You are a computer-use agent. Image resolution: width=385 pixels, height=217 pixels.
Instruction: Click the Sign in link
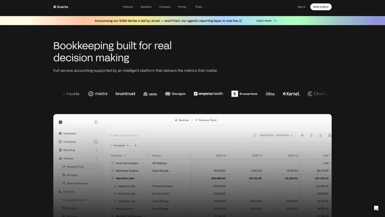point(301,7)
